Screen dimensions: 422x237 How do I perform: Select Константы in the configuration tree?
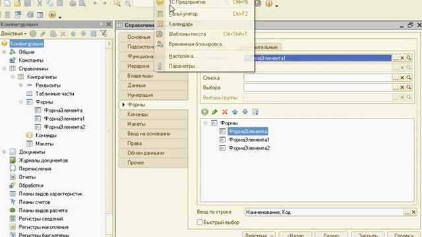click(x=31, y=60)
